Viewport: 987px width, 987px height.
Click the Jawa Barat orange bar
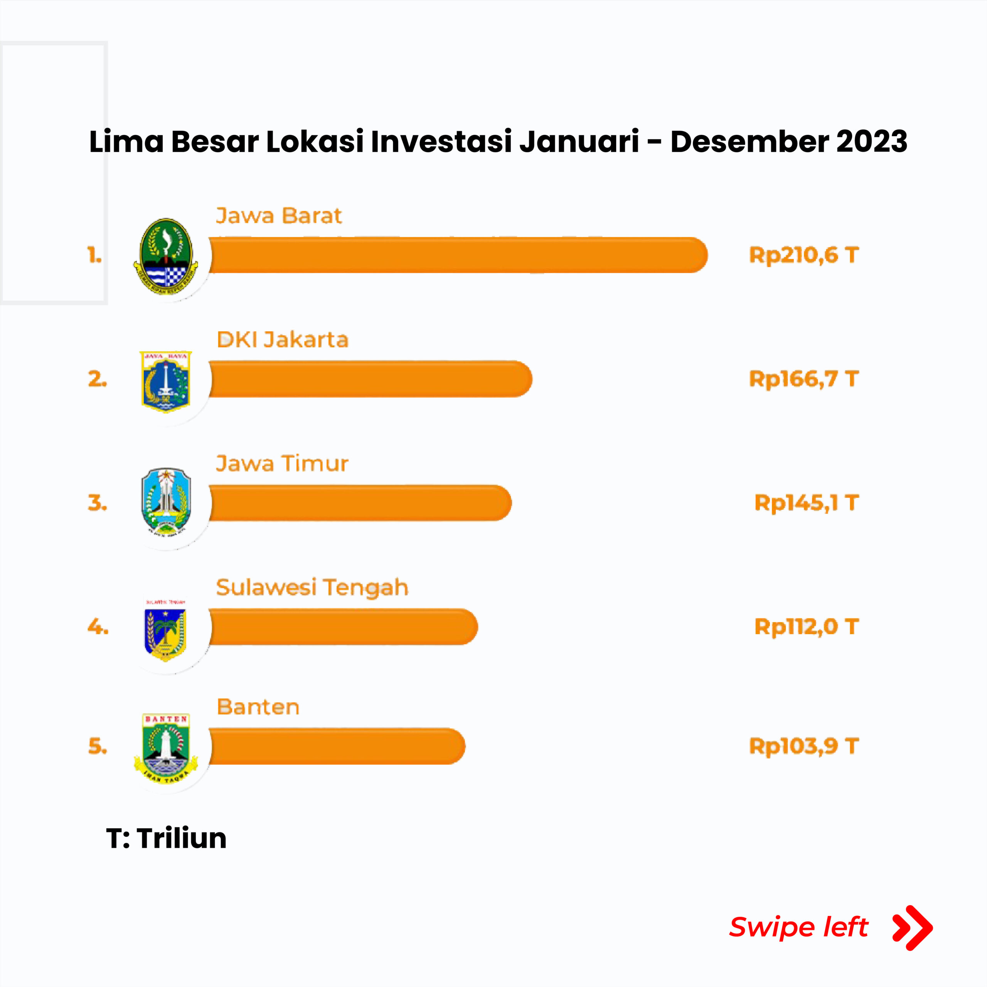point(457,255)
